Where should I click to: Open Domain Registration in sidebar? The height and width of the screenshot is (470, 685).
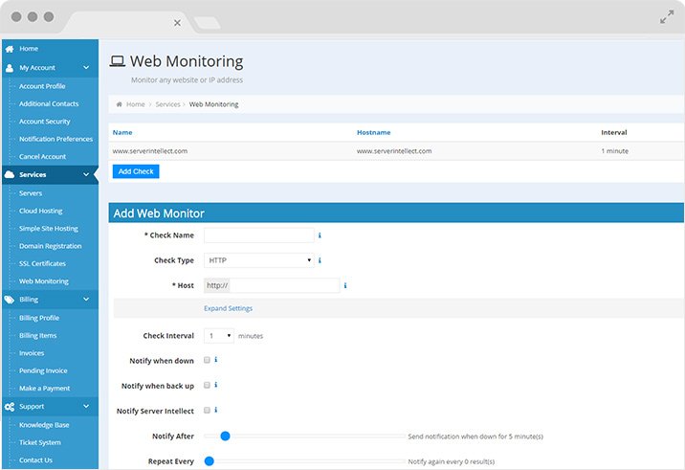(x=51, y=246)
